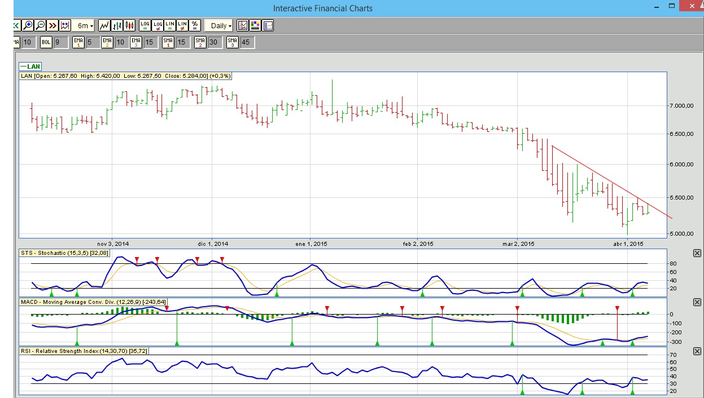Switch to candlestick chart style
Viewport: 704px width, 398px height.
130,25
